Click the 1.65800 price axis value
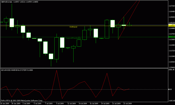 pos(172,17)
